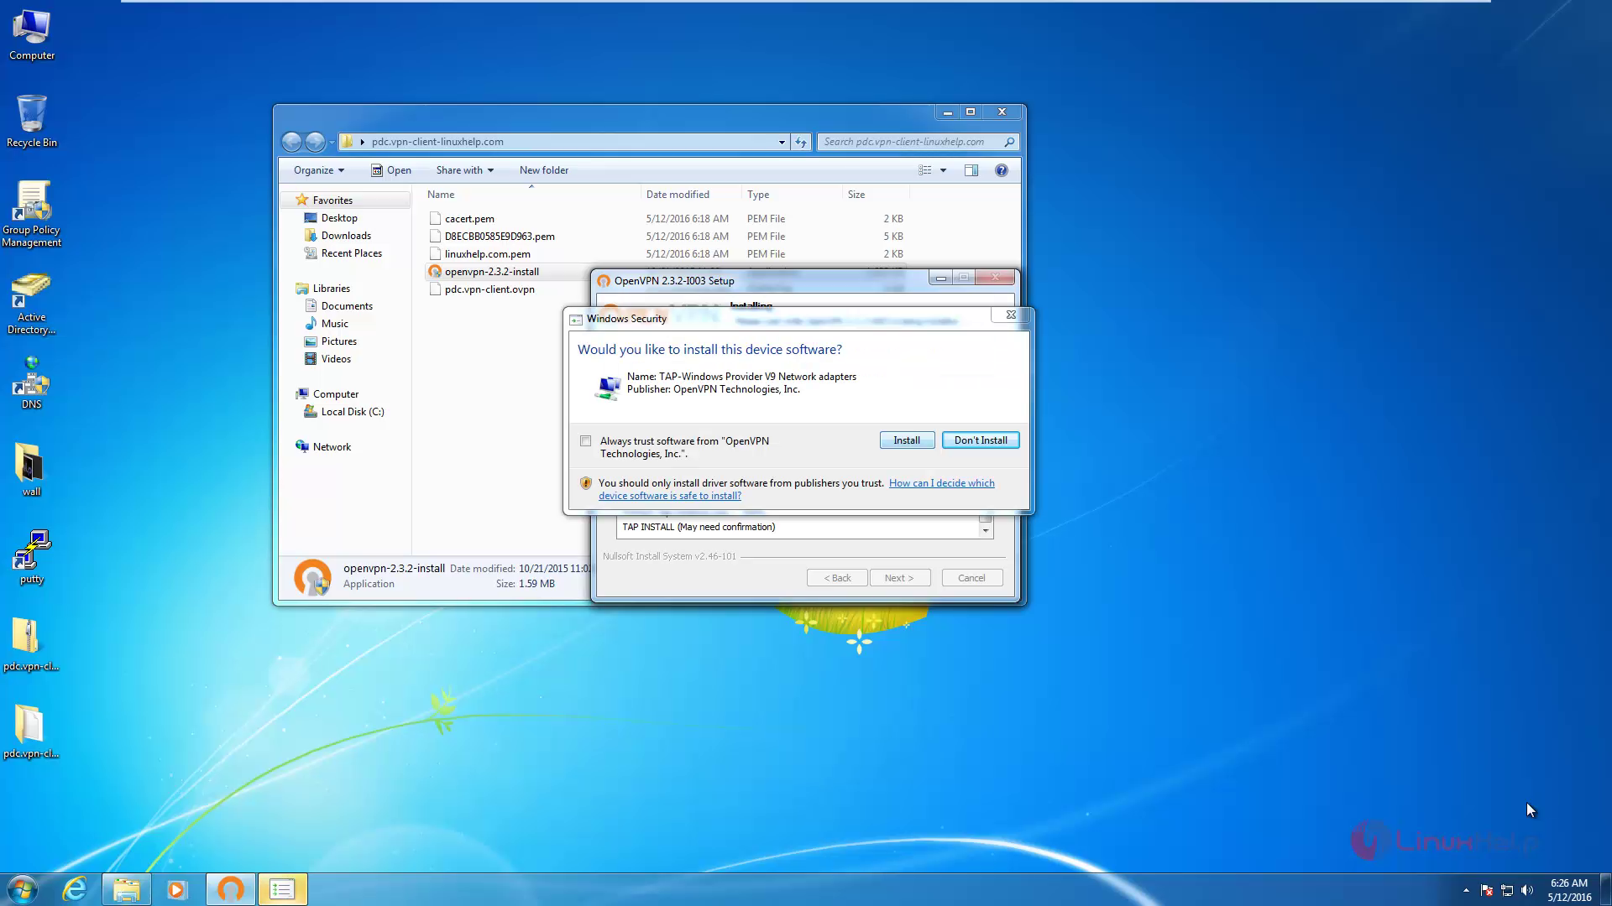This screenshot has width=1612, height=906.
Task: Select the putty desktop shortcut
Action: (31, 557)
